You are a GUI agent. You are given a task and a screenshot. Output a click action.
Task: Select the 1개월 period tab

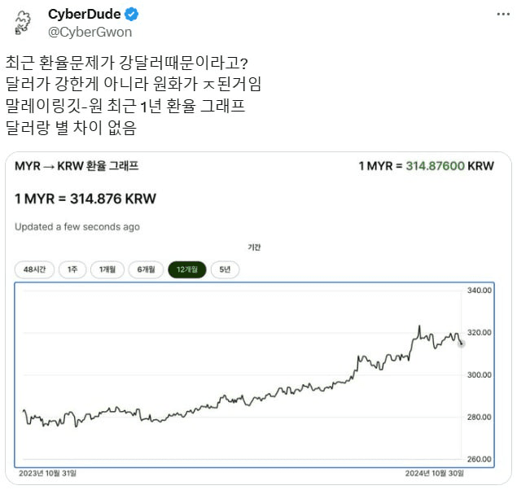pyautogui.click(x=107, y=269)
